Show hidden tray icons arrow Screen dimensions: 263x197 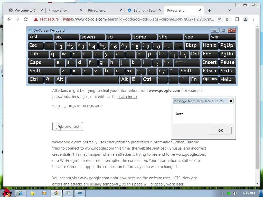(x=222, y=193)
